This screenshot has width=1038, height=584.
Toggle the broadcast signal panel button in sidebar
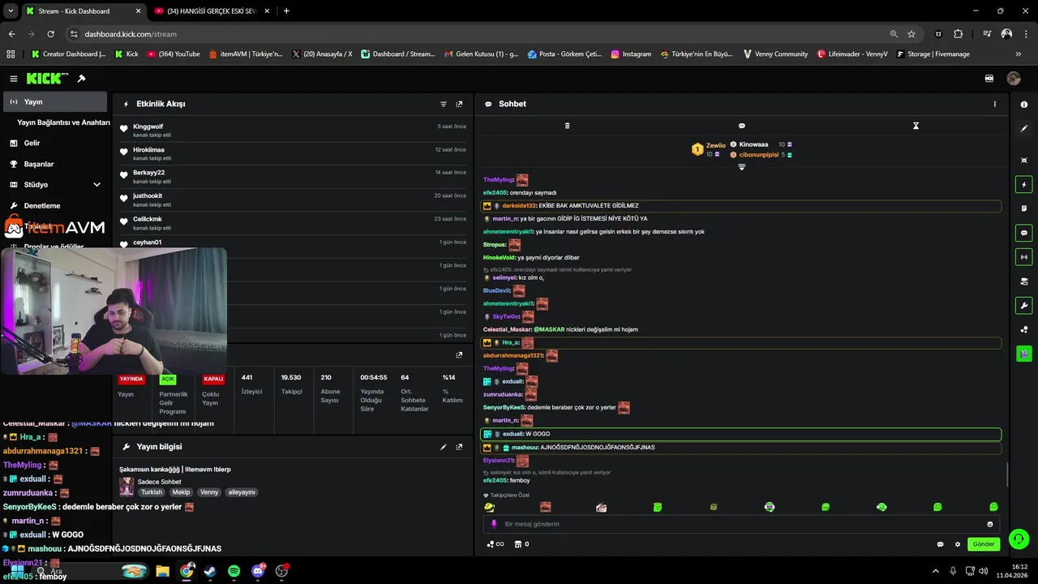click(1024, 257)
